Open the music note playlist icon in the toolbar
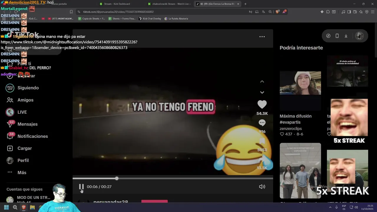The width and height of the screenshot is (377, 212). [x=343, y=12]
